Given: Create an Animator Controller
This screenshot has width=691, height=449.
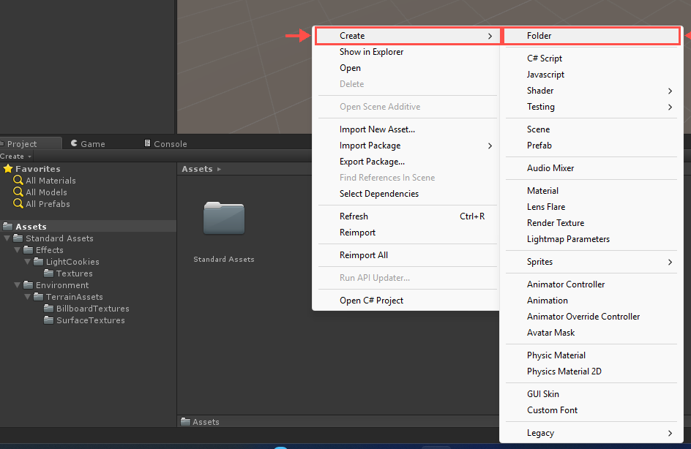Looking at the screenshot, I should coord(591,284).
